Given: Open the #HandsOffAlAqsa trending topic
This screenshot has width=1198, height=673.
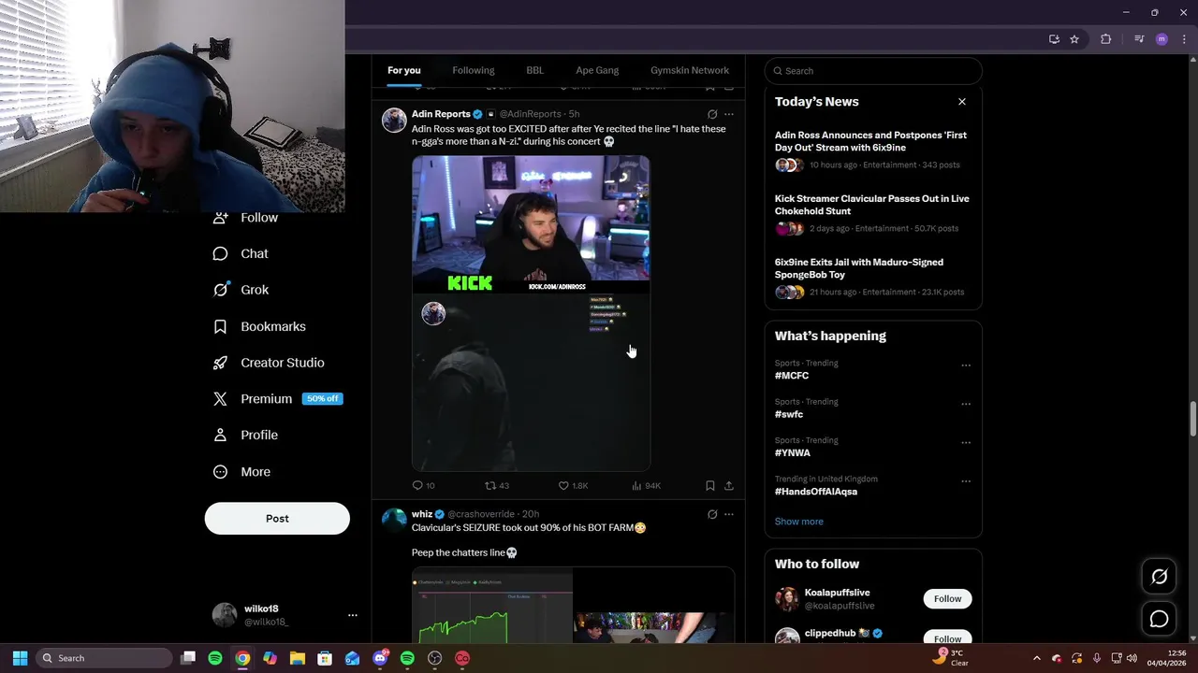Looking at the screenshot, I should click(x=816, y=492).
